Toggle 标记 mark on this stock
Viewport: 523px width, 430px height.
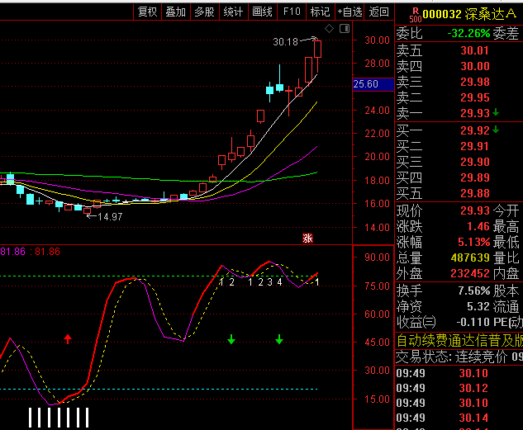click(x=320, y=12)
